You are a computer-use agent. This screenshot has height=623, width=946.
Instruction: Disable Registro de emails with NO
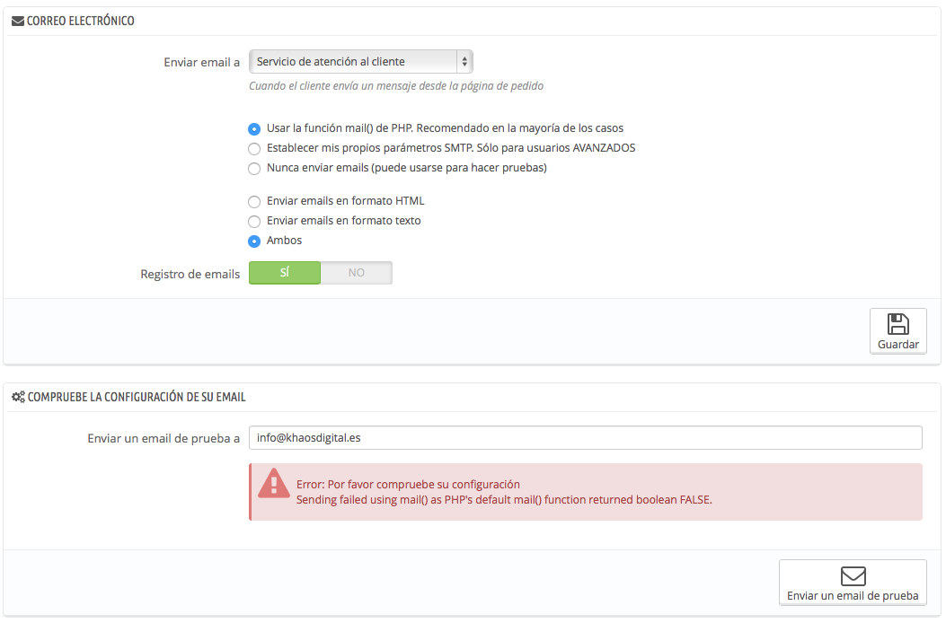click(357, 273)
